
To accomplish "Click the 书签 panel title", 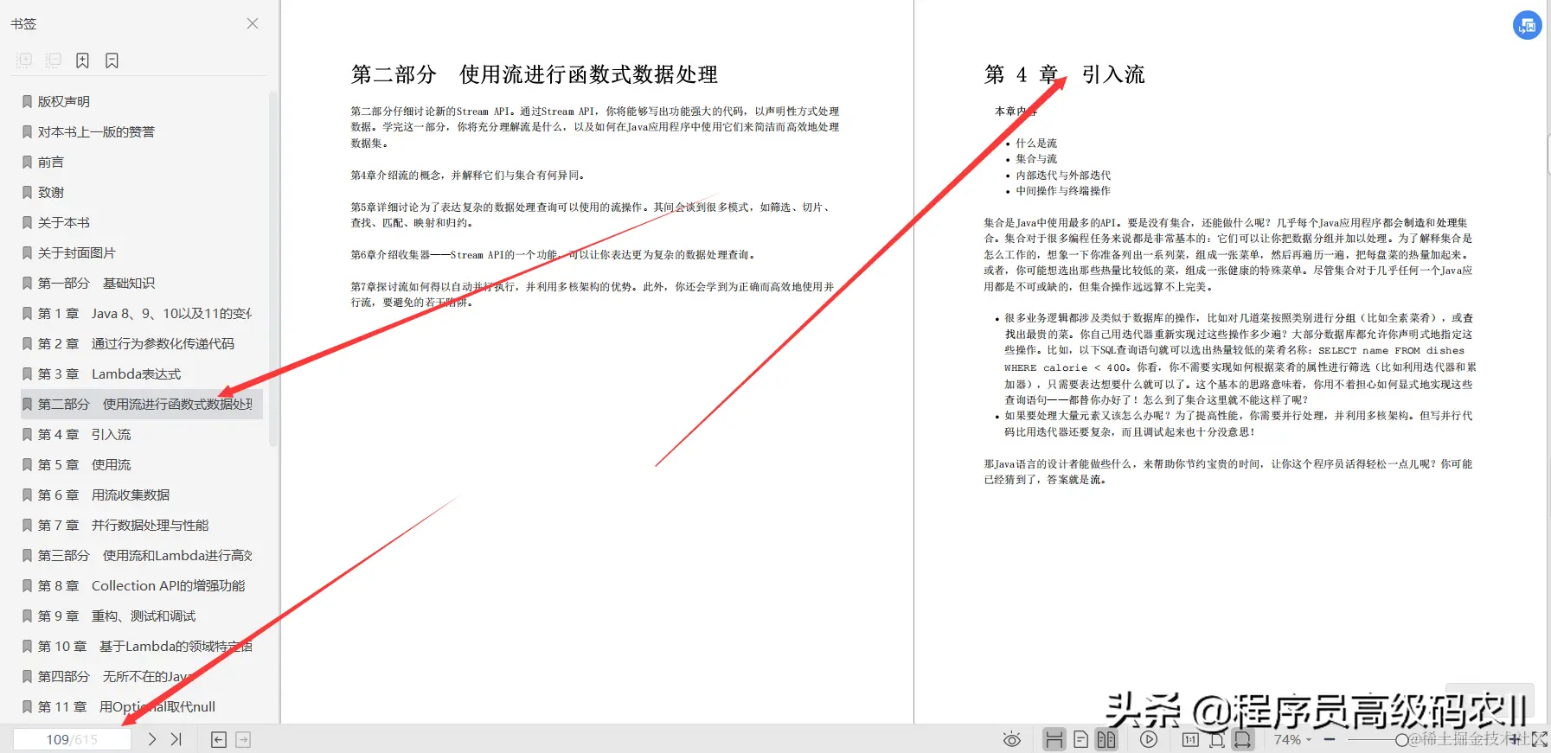I will [23, 23].
